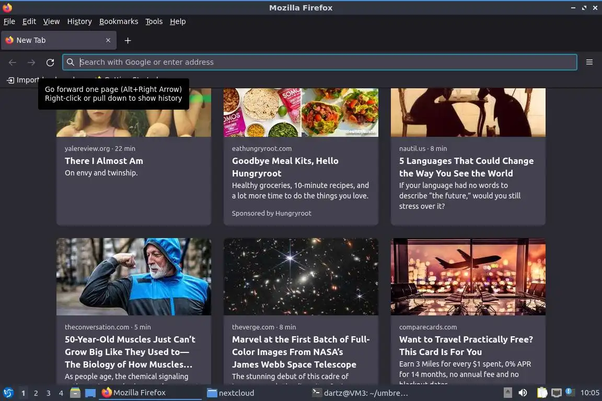Screen dimensions: 602x401
Task: Click the Import bookmarks toolbar item
Action: coord(23,80)
